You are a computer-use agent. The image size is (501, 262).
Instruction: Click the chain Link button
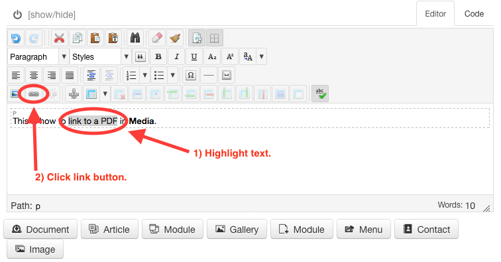point(34,94)
